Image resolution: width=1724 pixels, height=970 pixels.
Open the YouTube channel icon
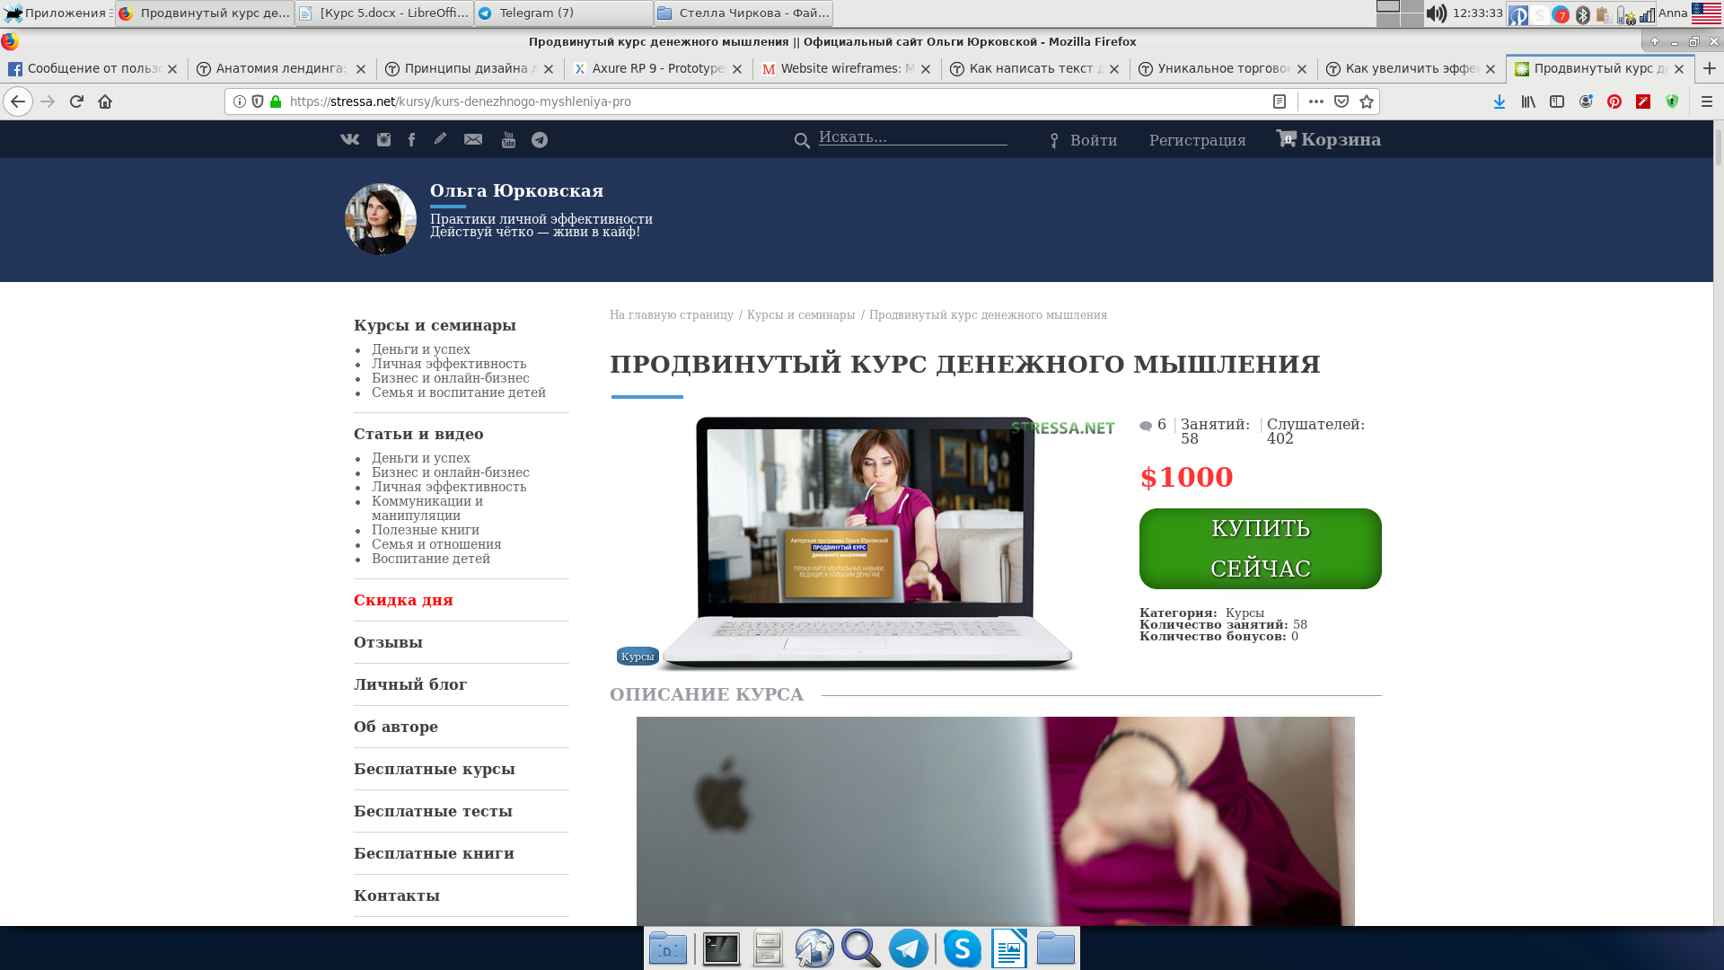pyautogui.click(x=508, y=139)
